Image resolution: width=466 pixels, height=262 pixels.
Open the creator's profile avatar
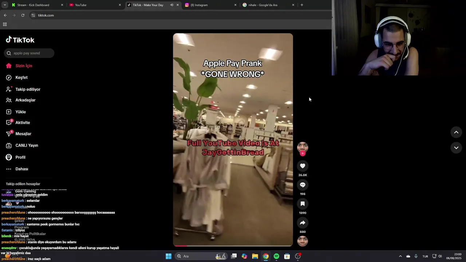click(303, 147)
